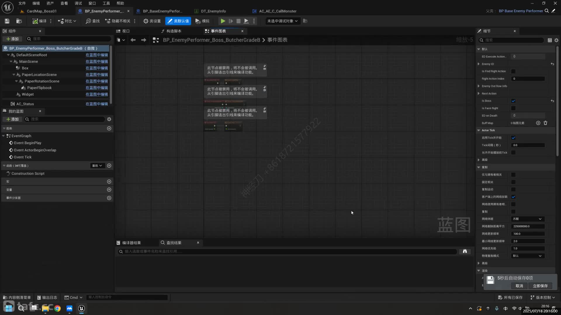Switch to DT_EnemyInfo tab
Screen dimensions: 561x315
[x=213, y=11]
